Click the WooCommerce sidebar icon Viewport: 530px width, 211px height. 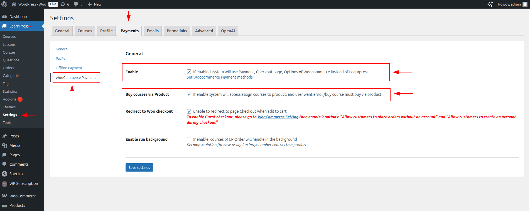4,196
